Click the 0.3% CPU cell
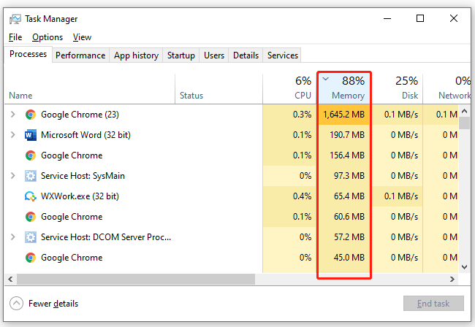 (x=289, y=115)
